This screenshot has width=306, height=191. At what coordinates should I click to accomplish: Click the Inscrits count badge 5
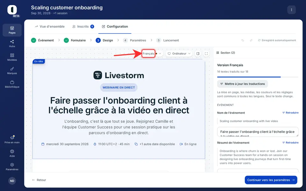click(92, 26)
